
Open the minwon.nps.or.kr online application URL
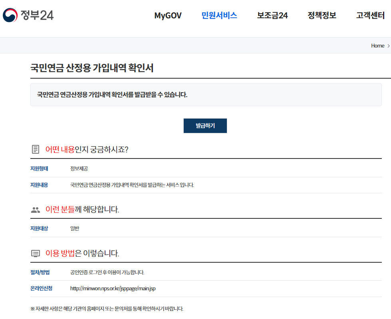(113, 288)
